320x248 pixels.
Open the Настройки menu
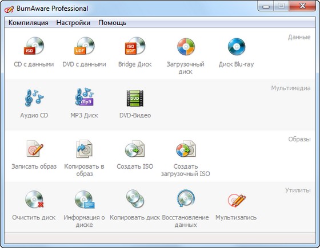tap(73, 23)
